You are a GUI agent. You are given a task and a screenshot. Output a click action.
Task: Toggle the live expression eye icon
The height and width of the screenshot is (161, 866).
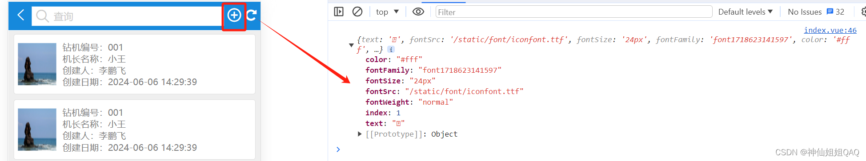418,12
